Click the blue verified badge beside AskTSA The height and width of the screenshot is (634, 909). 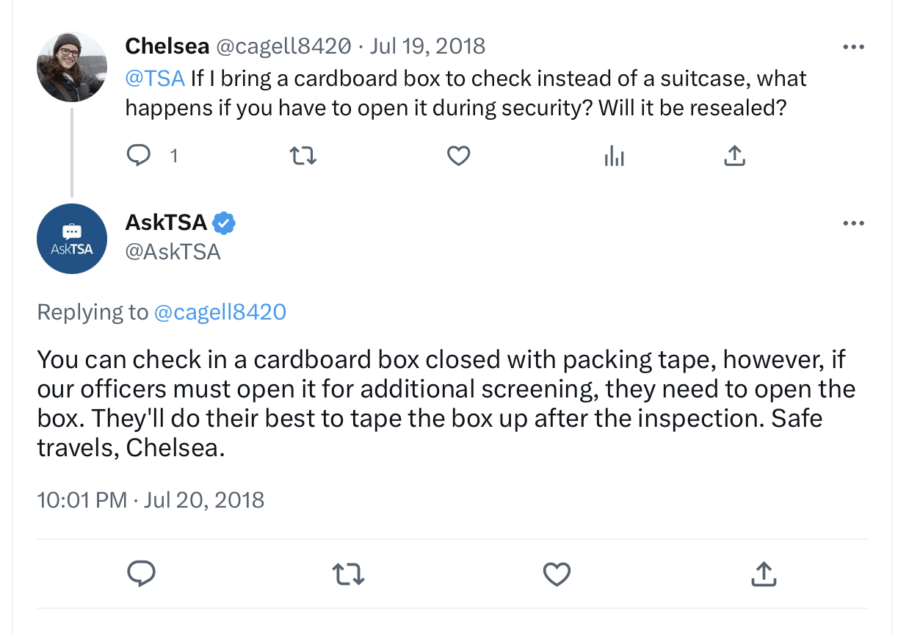(x=224, y=223)
